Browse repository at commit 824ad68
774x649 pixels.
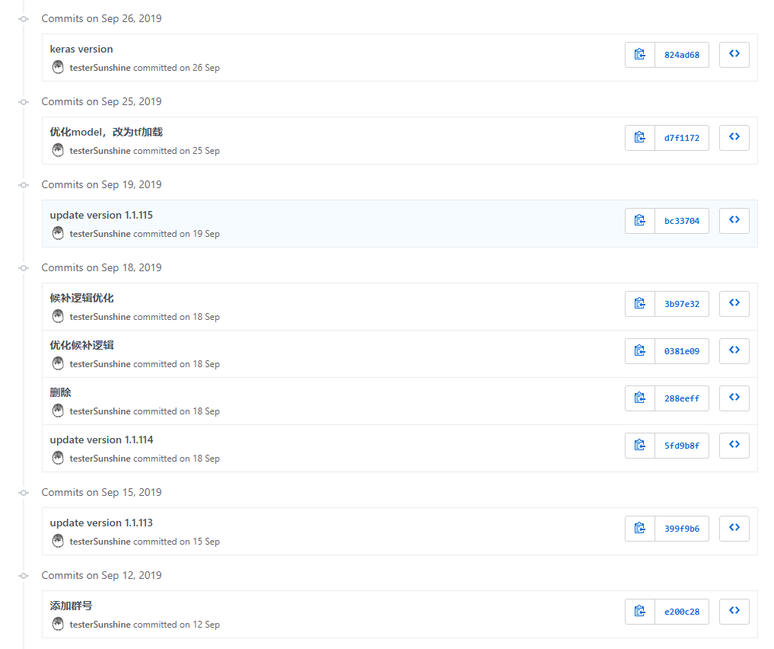[x=734, y=55]
